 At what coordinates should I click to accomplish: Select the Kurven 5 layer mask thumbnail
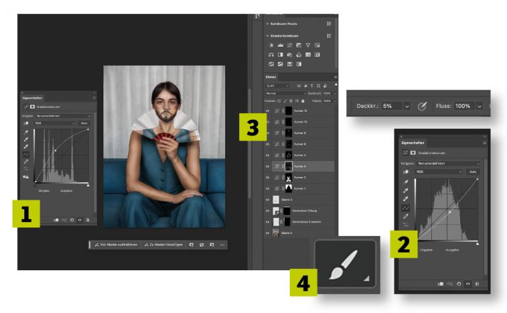click(288, 166)
